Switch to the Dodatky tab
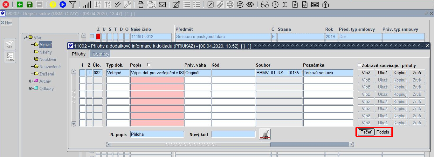This screenshot has width=434, height=157. pyautogui.click(x=101, y=54)
